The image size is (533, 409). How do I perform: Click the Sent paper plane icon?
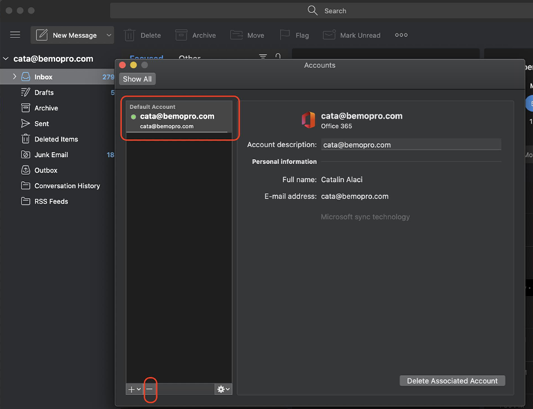pyautogui.click(x=26, y=124)
